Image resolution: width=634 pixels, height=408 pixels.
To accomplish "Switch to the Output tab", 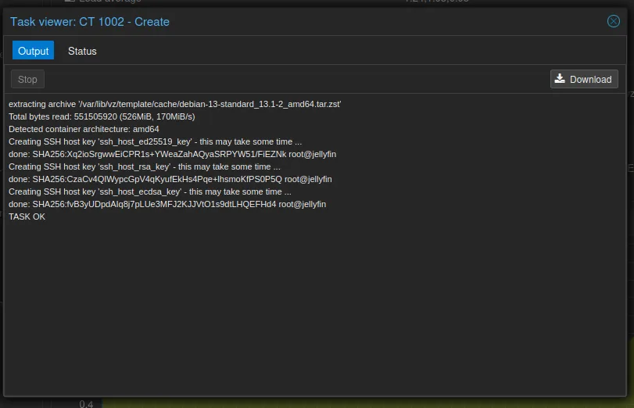I will [33, 51].
